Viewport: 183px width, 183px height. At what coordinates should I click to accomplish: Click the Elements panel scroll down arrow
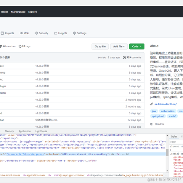(x=167, y=171)
